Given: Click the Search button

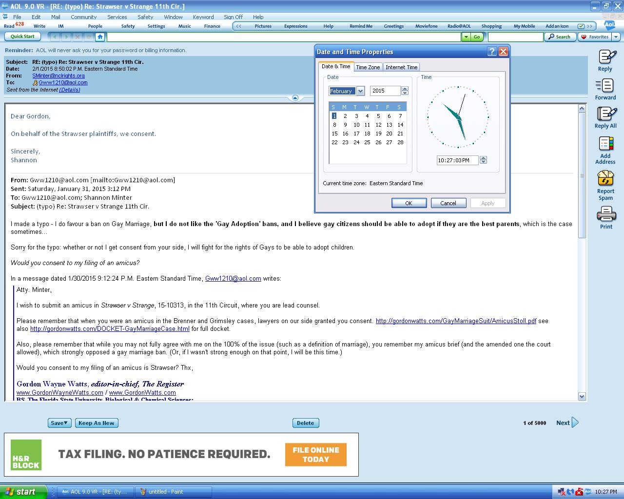Looking at the screenshot, I should 560,37.
